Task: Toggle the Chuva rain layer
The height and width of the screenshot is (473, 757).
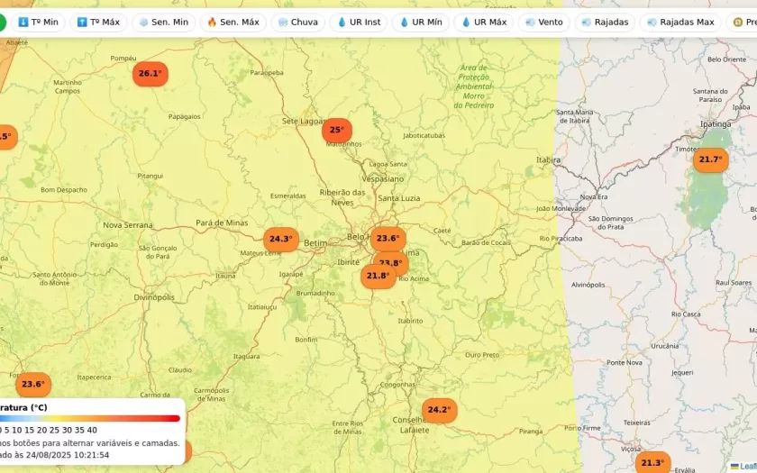Action: coord(297,22)
